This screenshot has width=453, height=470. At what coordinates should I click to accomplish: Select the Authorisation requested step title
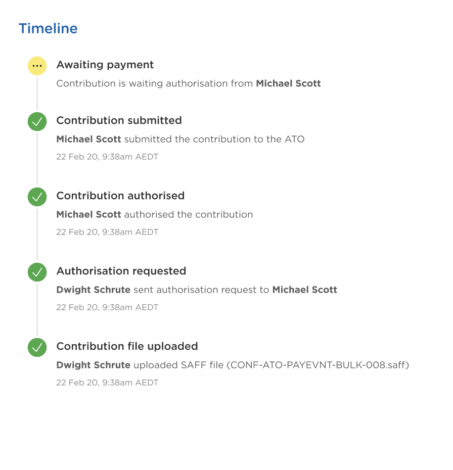pos(121,271)
